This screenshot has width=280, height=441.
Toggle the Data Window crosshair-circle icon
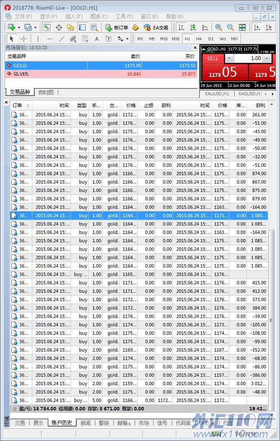[59, 27]
